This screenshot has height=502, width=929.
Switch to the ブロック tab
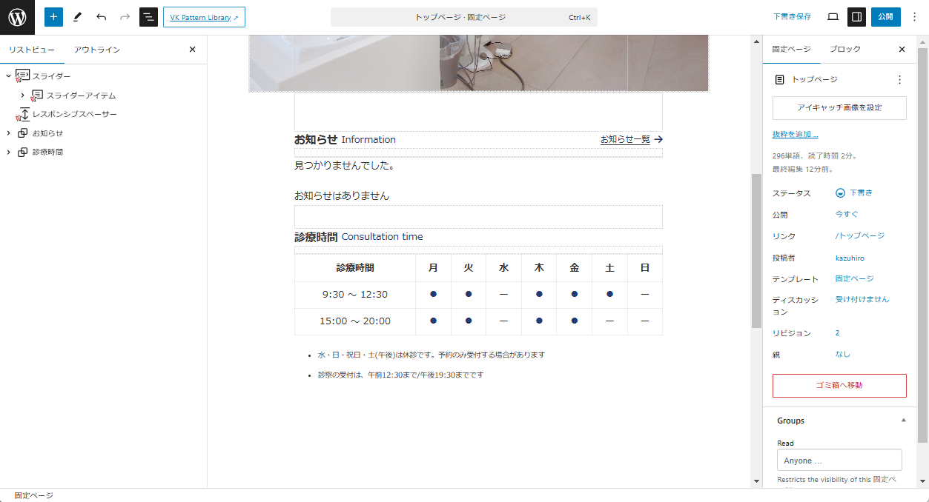(844, 50)
